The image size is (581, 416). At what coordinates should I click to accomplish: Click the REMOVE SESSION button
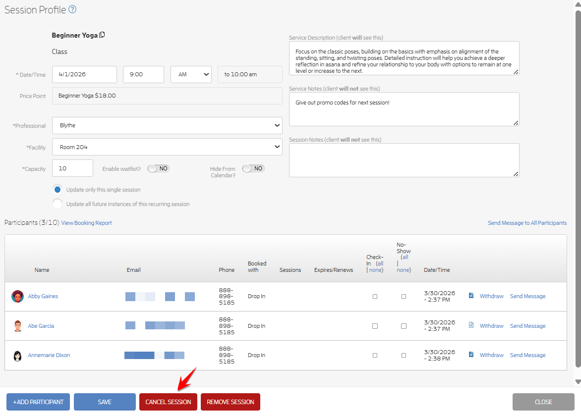click(x=231, y=402)
